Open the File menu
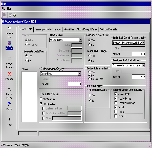The height and width of the screenshot is (148, 152). [3, 9]
